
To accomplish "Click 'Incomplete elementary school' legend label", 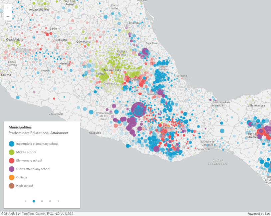I will coord(37,144).
